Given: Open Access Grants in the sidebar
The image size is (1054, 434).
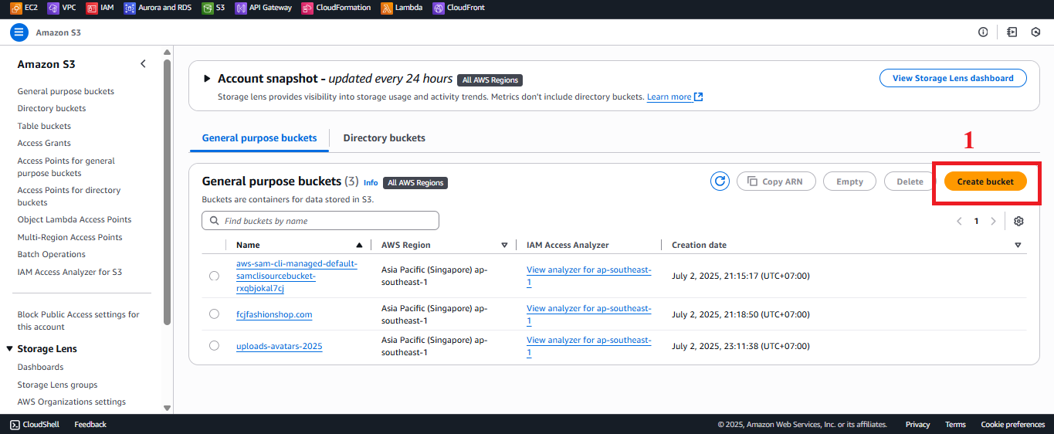Looking at the screenshot, I should 44,143.
